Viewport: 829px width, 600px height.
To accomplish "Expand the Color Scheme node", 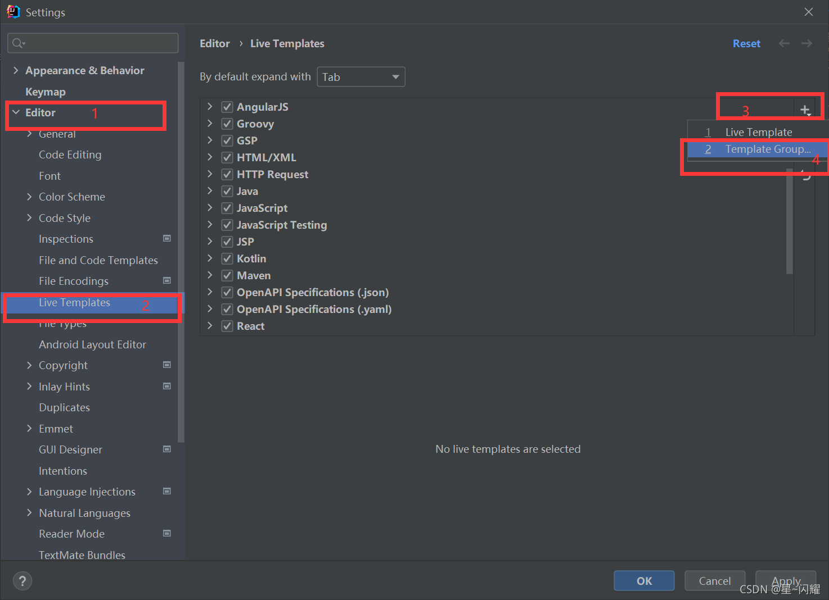I will [29, 197].
